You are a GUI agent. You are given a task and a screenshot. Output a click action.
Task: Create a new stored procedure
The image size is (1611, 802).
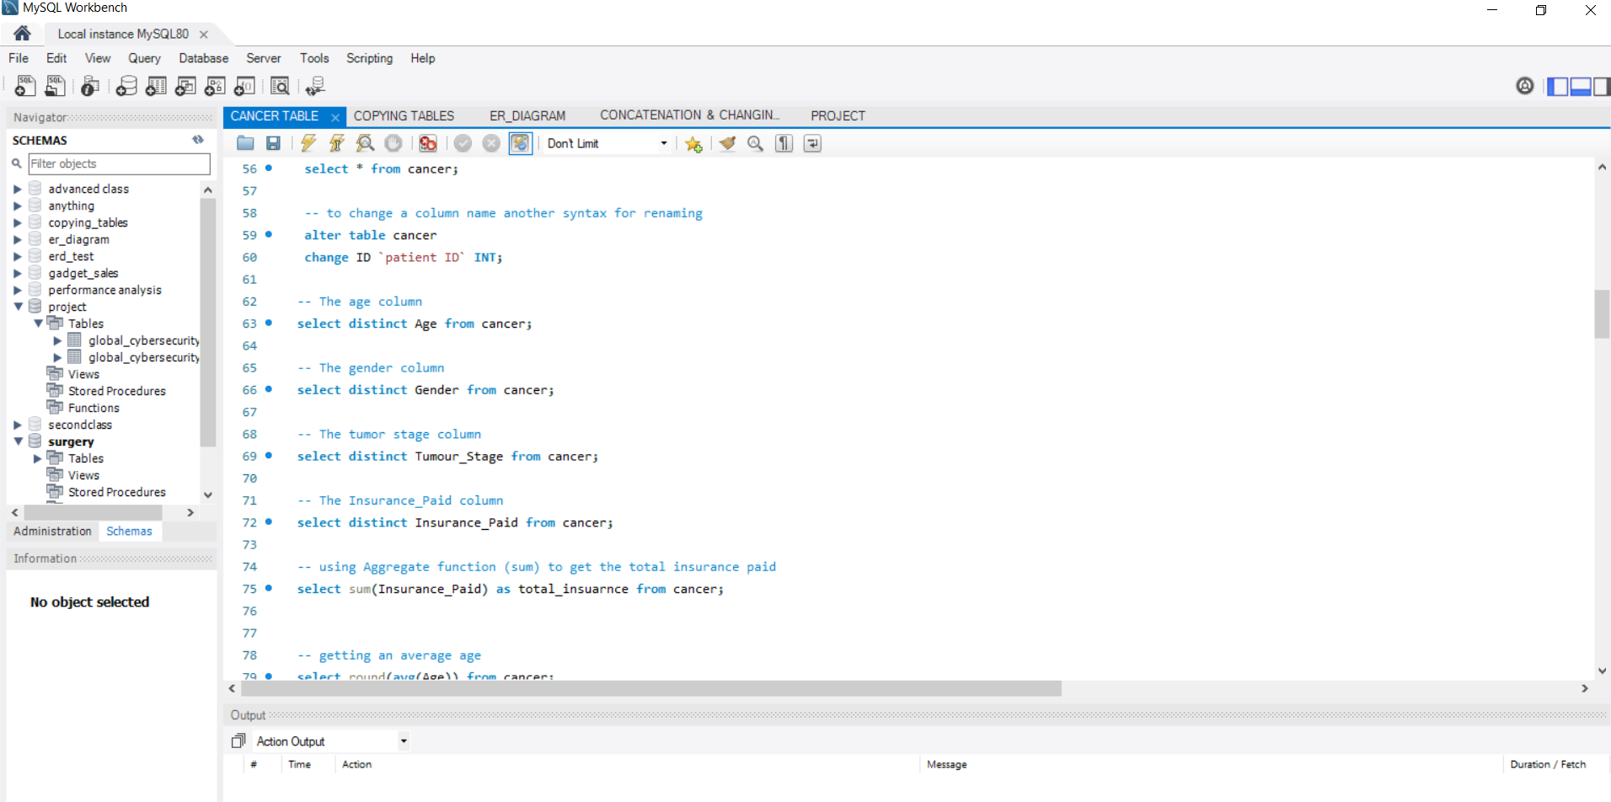[x=215, y=85]
